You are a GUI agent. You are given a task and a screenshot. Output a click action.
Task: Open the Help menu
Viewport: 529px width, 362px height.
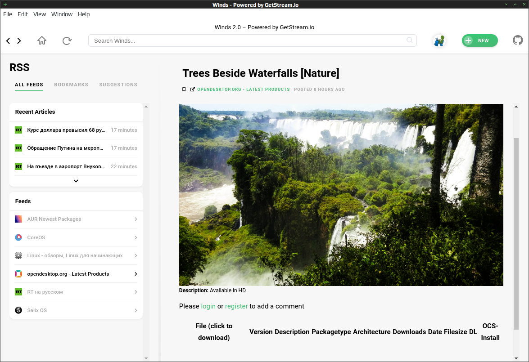coord(84,14)
